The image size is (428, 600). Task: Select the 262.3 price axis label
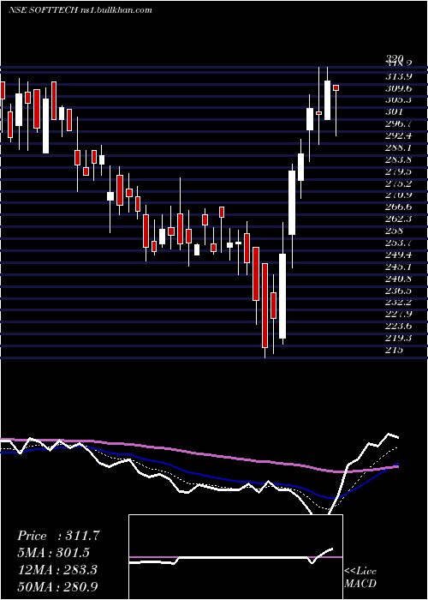pos(400,219)
